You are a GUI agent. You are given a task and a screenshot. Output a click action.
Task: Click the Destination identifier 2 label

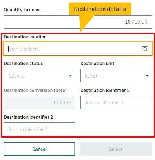coord(29,117)
